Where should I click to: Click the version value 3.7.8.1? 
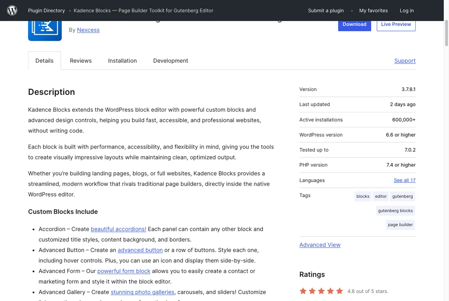[x=409, y=89]
